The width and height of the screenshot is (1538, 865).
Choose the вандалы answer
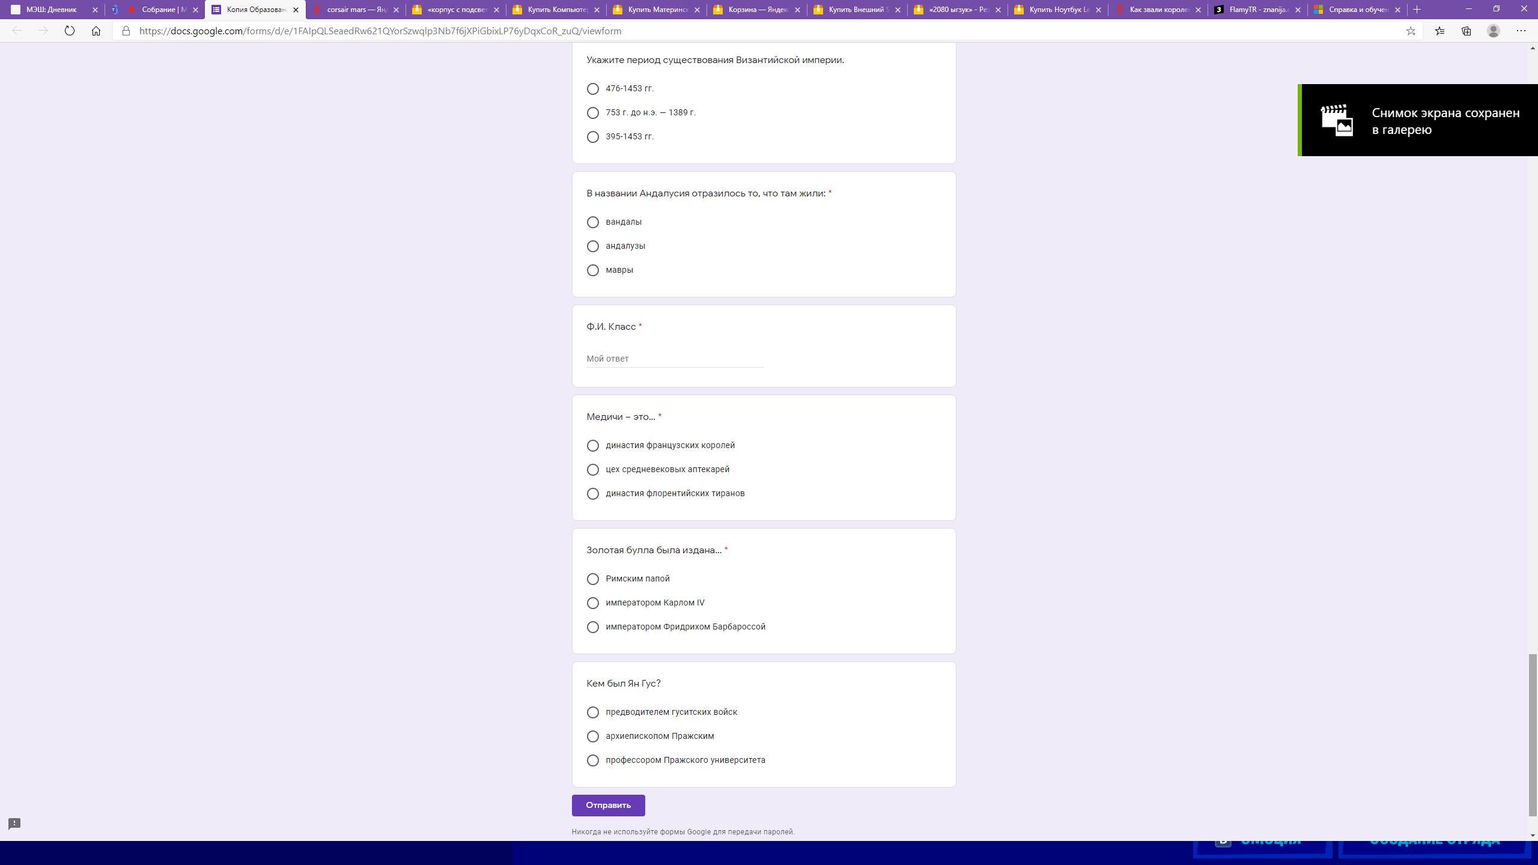click(x=593, y=222)
